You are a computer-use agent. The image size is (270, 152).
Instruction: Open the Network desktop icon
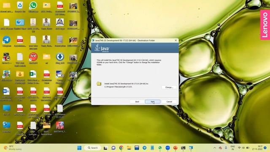tap(7, 127)
